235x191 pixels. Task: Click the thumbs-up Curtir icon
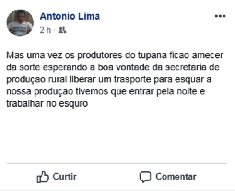(43, 177)
